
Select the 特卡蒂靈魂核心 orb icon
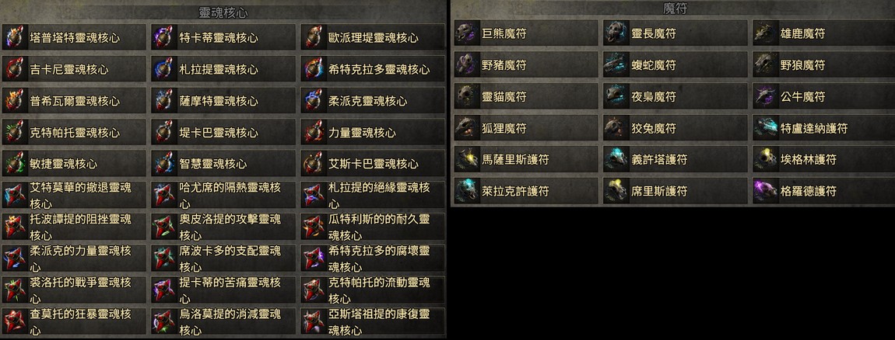tap(163, 37)
